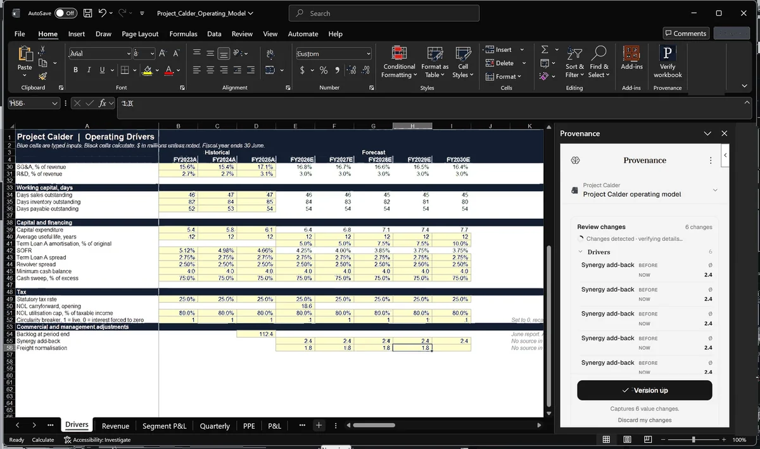The width and height of the screenshot is (760, 449).
Task: Select the Backlog at period end 112.4 cell
Action: [x=256, y=334]
